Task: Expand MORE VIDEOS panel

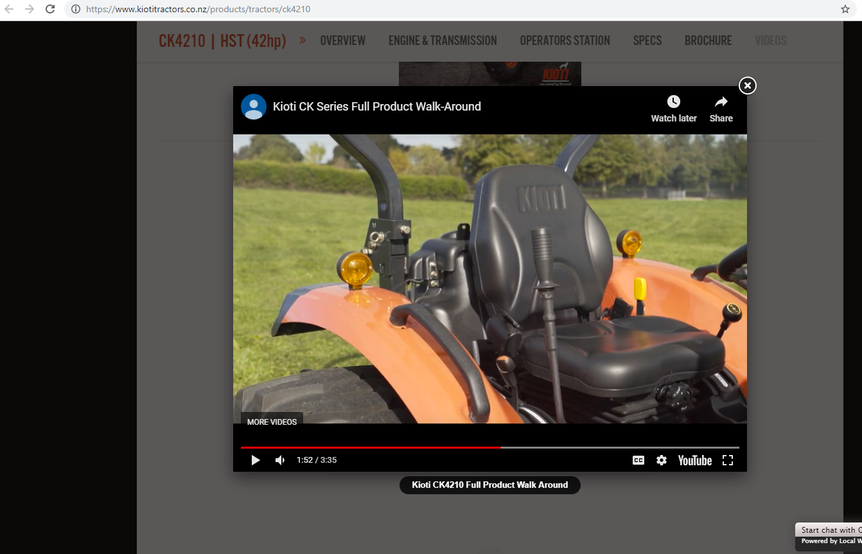Action: click(272, 422)
